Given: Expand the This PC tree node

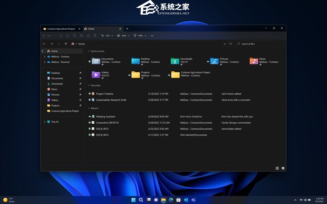Looking at the screenshot, I should point(44,122).
